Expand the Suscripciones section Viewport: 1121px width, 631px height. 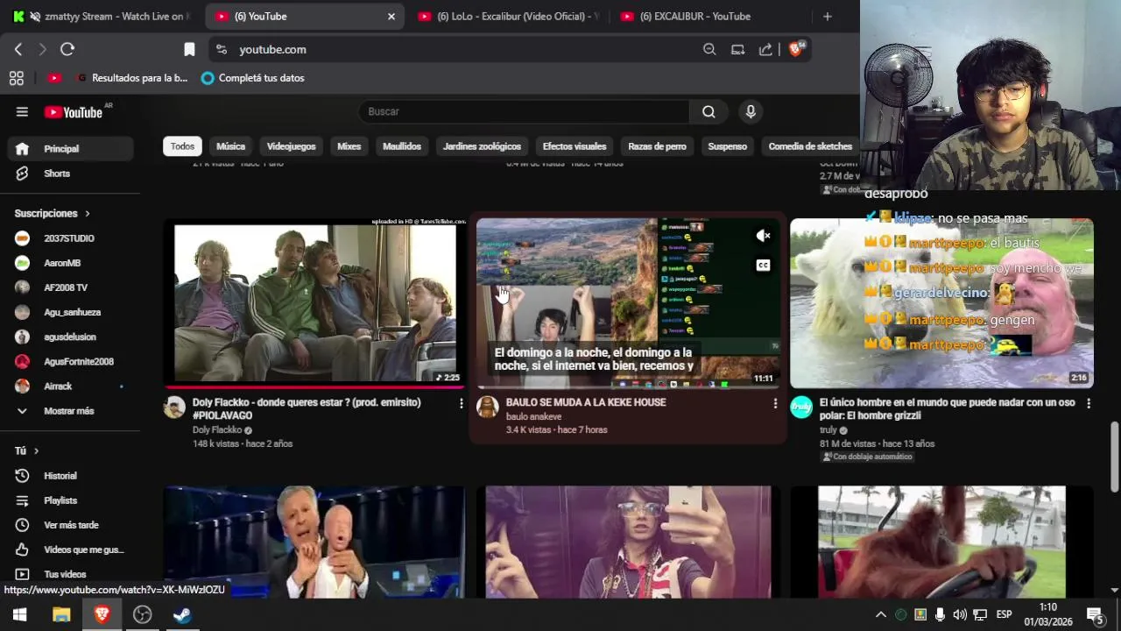coord(53,213)
